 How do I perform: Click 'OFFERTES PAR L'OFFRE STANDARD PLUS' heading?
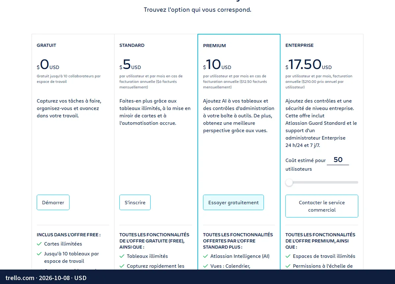click(x=238, y=241)
